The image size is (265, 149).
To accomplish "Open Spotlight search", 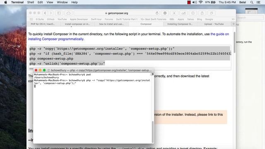I will [252, 2].
